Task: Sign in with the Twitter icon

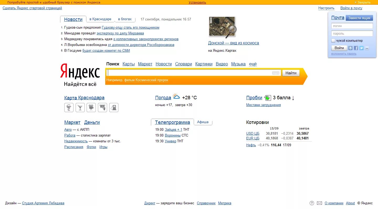Action: [361, 48]
